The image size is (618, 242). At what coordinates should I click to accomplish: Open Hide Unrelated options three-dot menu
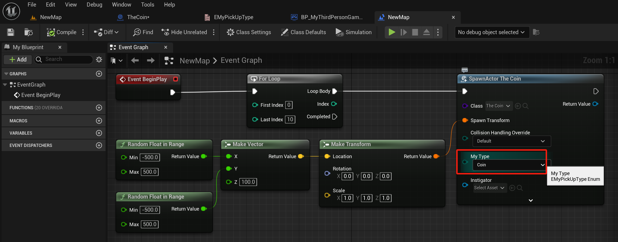point(214,32)
